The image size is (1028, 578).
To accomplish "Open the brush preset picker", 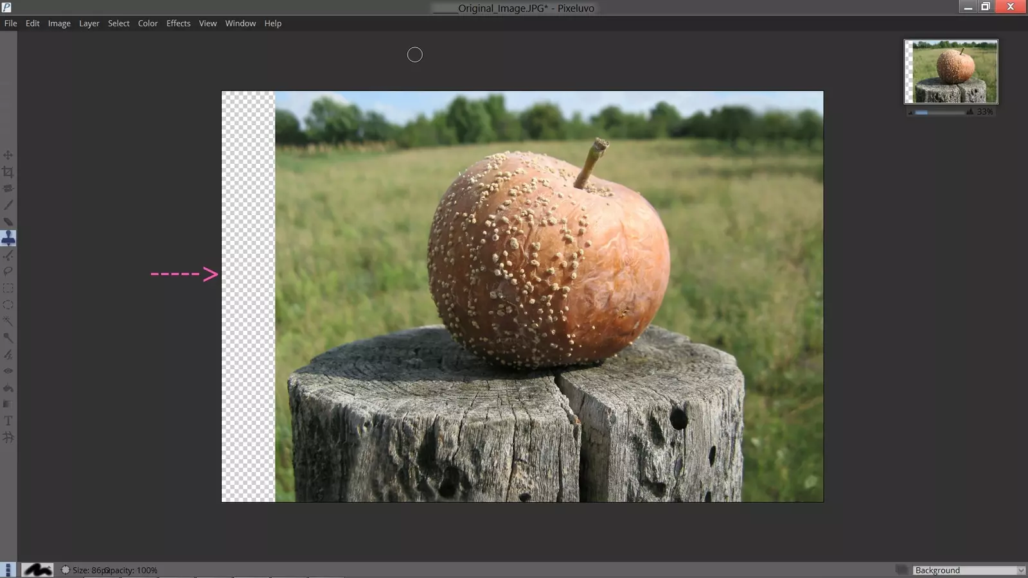I will (37, 570).
